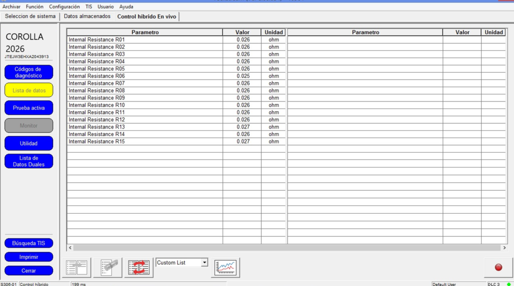Viewport: 514px width, 286px height.
Task: Click the Códigos de diagnóstico button
Action: pyautogui.click(x=29, y=72)
